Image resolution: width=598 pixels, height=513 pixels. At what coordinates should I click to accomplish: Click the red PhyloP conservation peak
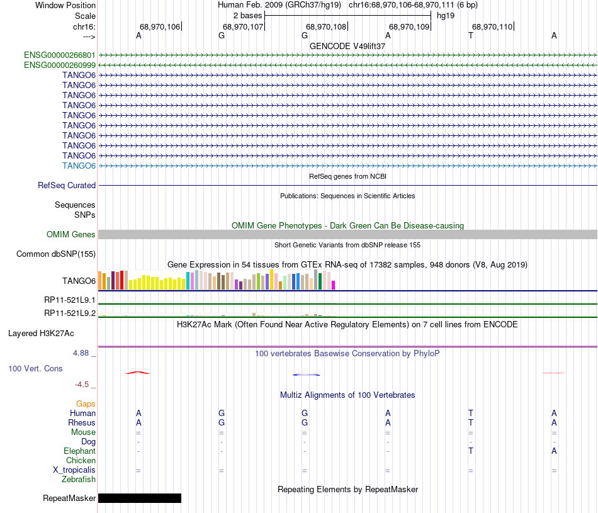tap(138, 373)
